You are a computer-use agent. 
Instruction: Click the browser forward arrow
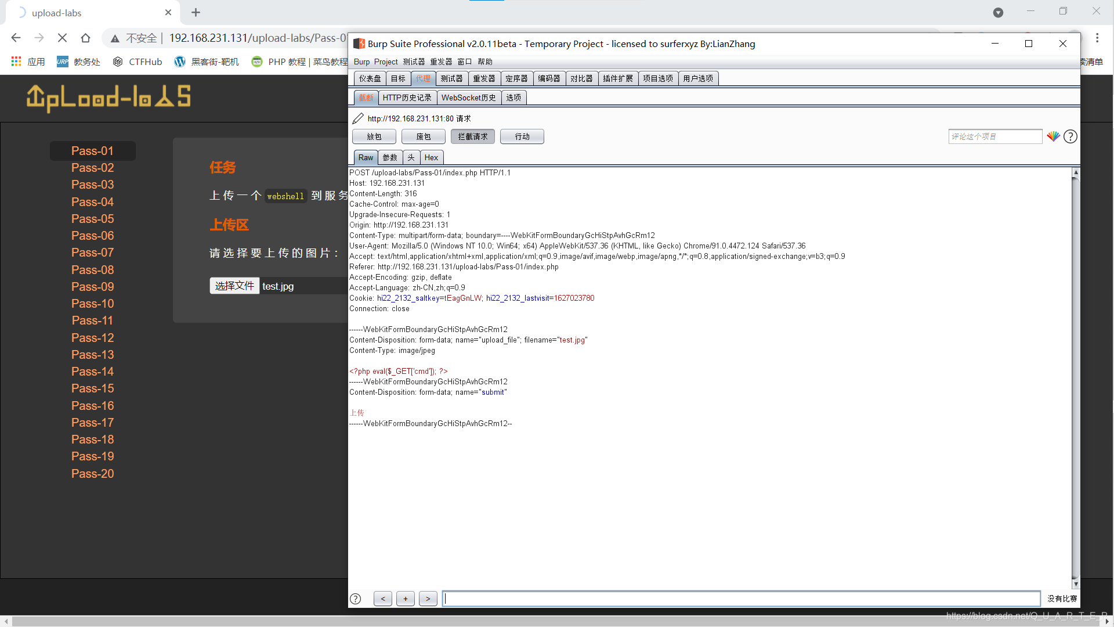pos(39,38)
